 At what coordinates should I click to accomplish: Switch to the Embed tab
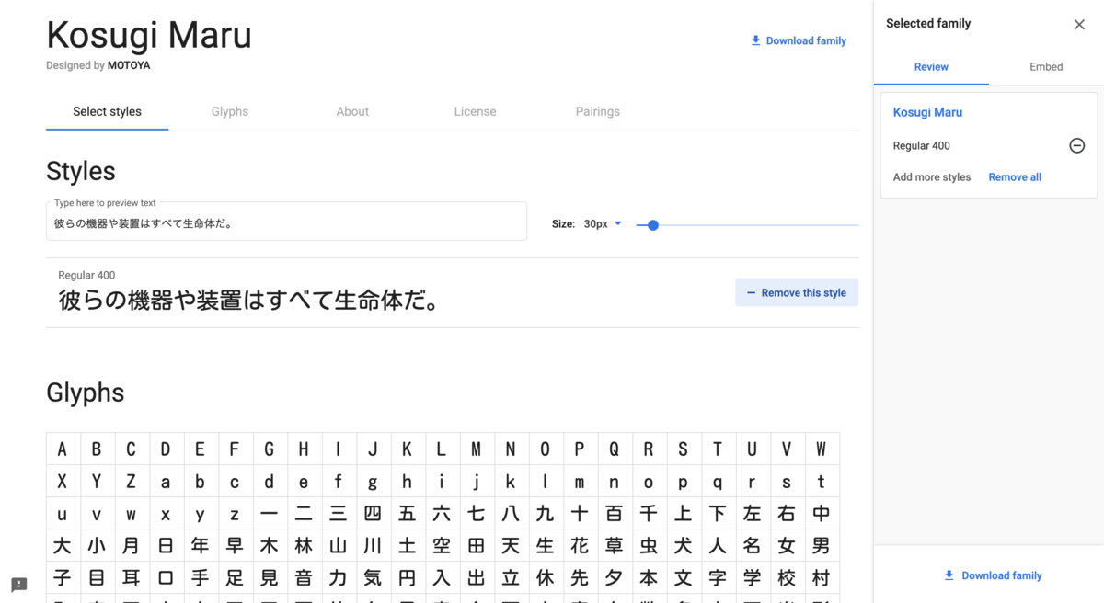pyautogui.click(x=1046, y=66)
